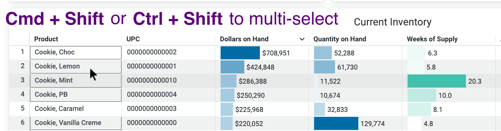
Task: Click the Weeks of Supply column header
Action: [432, 39]
